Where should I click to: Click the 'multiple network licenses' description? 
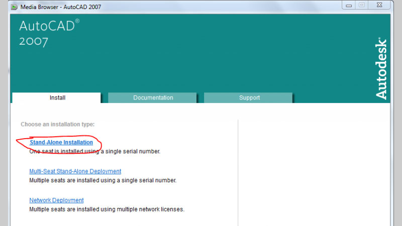pos(107,209)
